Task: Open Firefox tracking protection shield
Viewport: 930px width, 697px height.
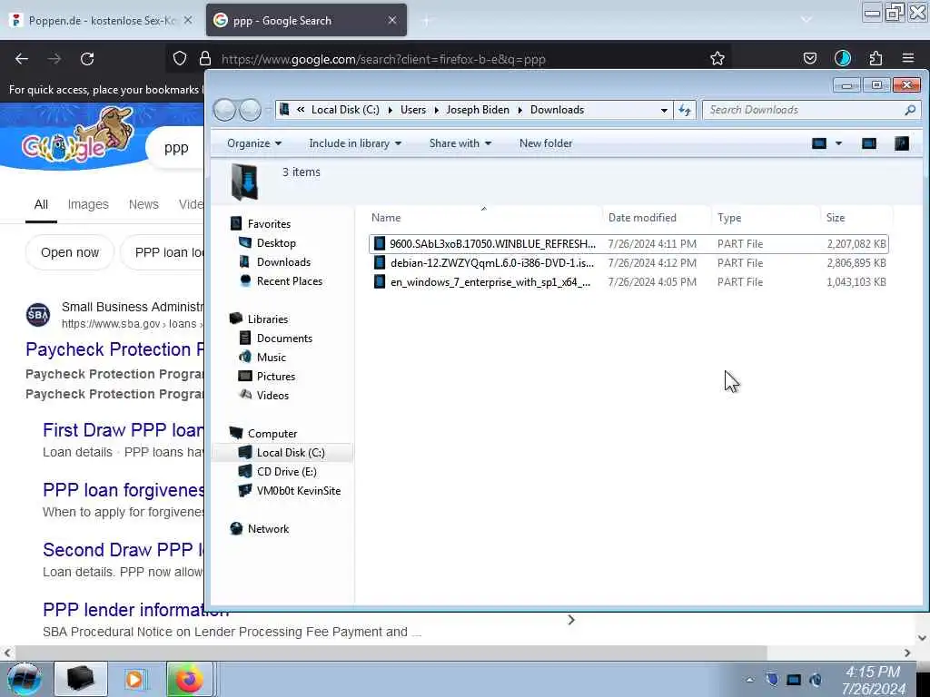Action: point(180,58)
